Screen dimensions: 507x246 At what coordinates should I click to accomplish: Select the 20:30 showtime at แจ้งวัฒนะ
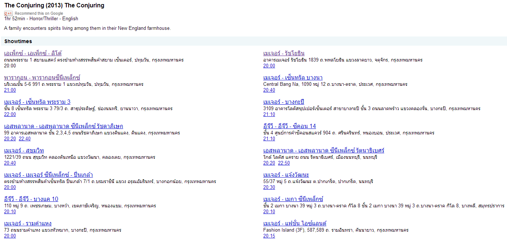click(x=269, y=187)
